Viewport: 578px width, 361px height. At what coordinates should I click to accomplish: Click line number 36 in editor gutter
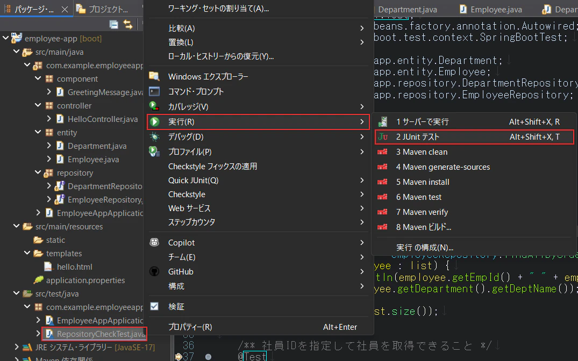tap(188, 345)
